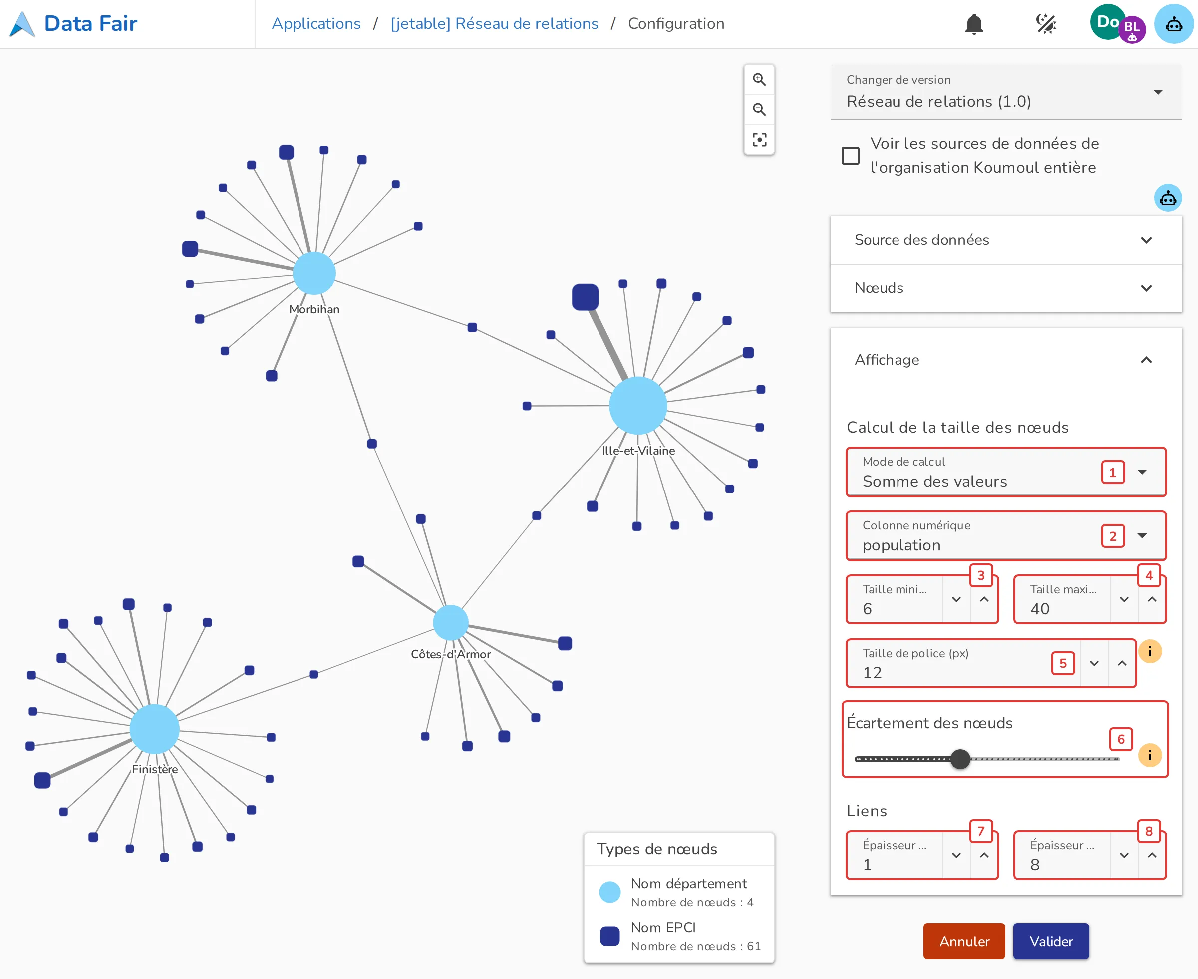This screenshot has height=979, width=1198.
Task: Click Nom département legend entry
Action: pyautogui.click(x=679, y=892)
